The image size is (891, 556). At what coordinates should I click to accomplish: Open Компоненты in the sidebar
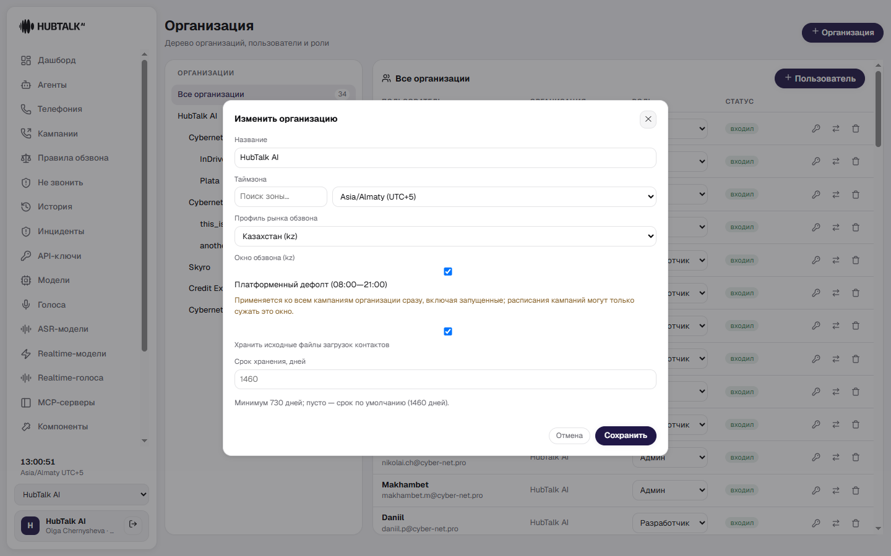pos(62,427)
